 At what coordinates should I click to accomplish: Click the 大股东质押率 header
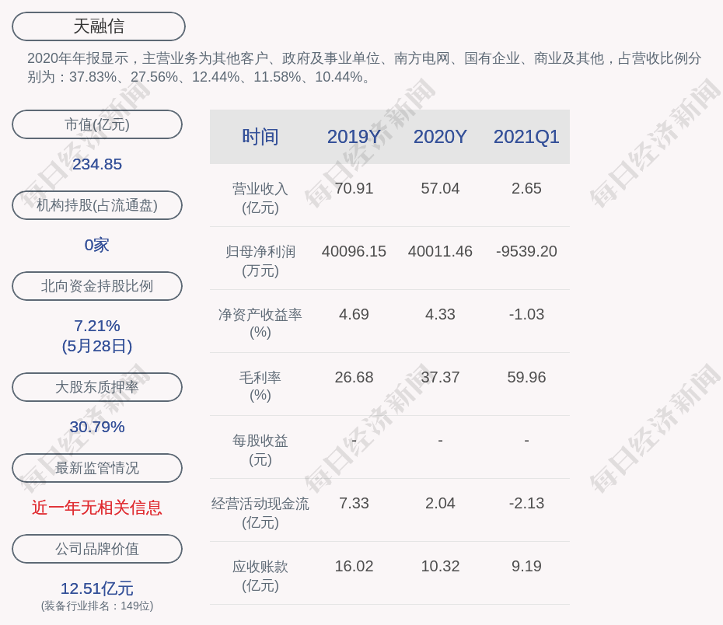(96, 386)
